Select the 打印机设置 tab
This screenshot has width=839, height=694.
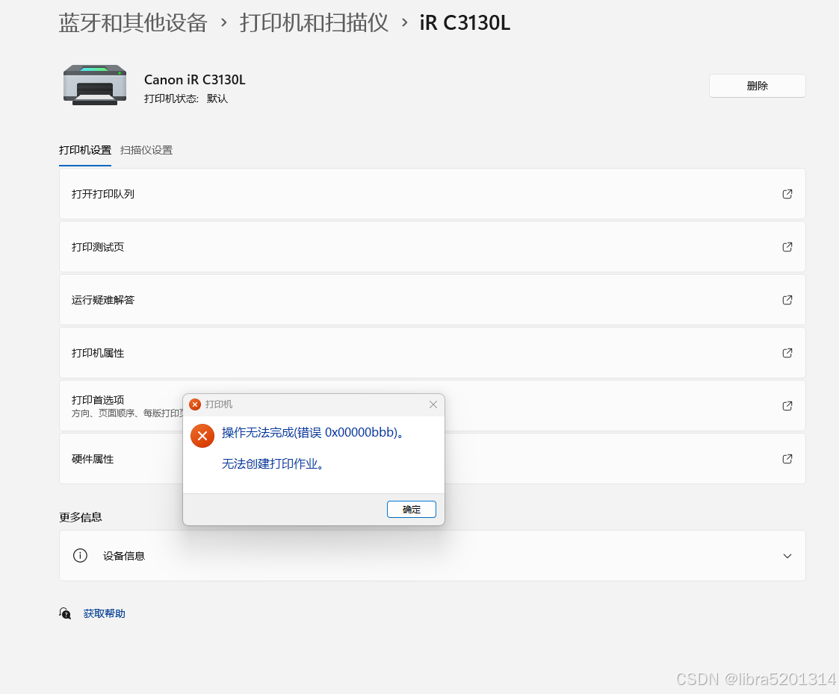pyautogui.click(x=85, y=150)
